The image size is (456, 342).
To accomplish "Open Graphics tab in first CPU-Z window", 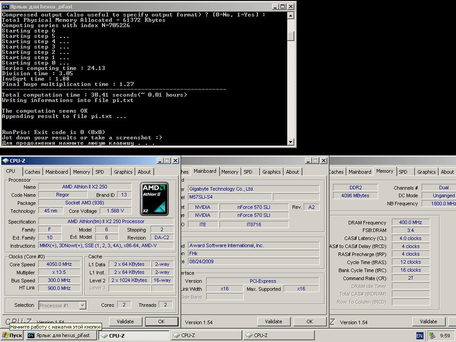I will [x=123, y=172].
